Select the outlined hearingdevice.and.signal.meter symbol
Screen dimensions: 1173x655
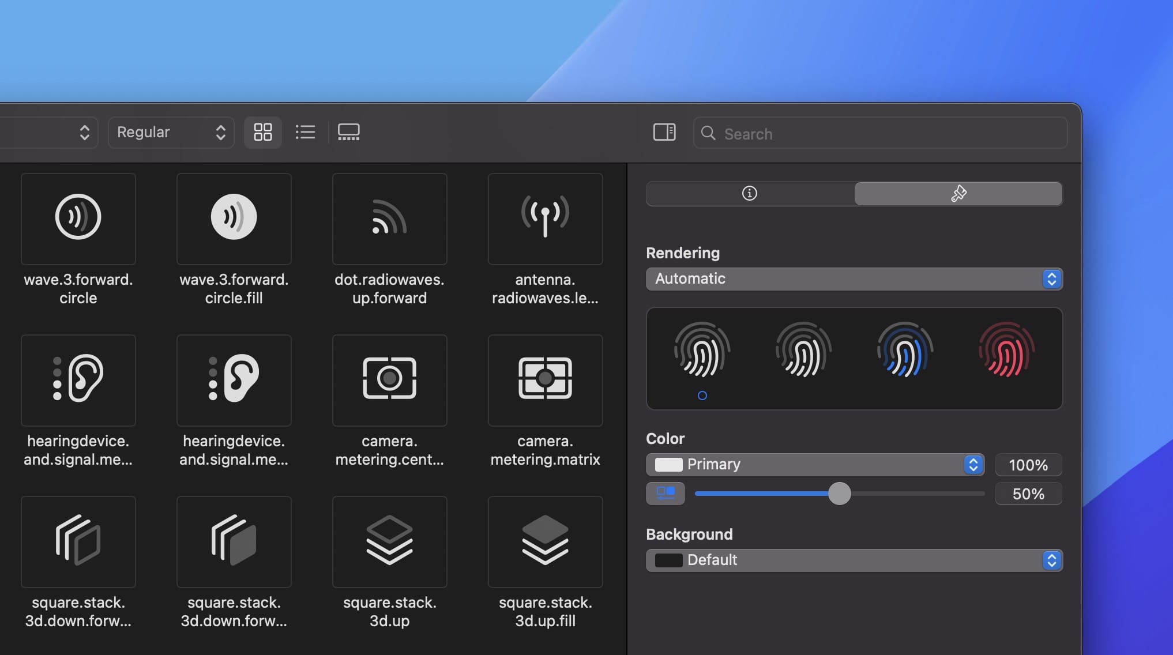coord(78,381)
